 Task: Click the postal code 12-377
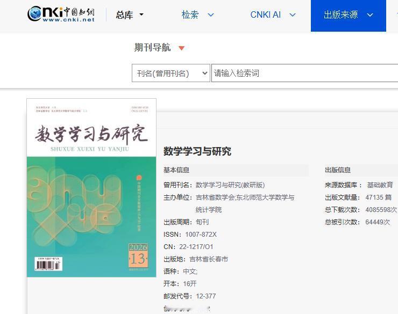click(206, 296)
